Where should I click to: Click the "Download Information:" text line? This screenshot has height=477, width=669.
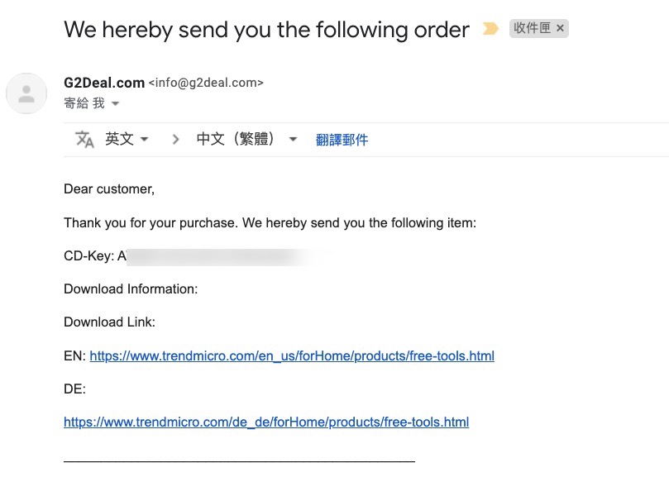(131, 289)
